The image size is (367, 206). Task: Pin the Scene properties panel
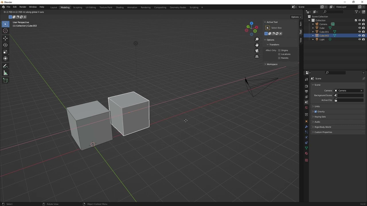pos(364,78)
